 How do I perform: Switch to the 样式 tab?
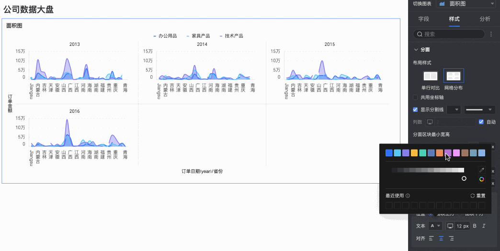pyautogui.click(x=455, y=19)
